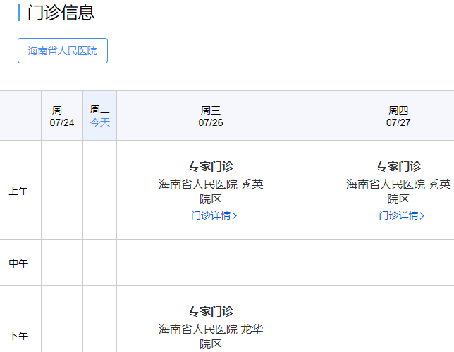Select the 周四 07/27 column header
Image resolution: width=454 pixels, height=352 pixels.
[398, 116]
